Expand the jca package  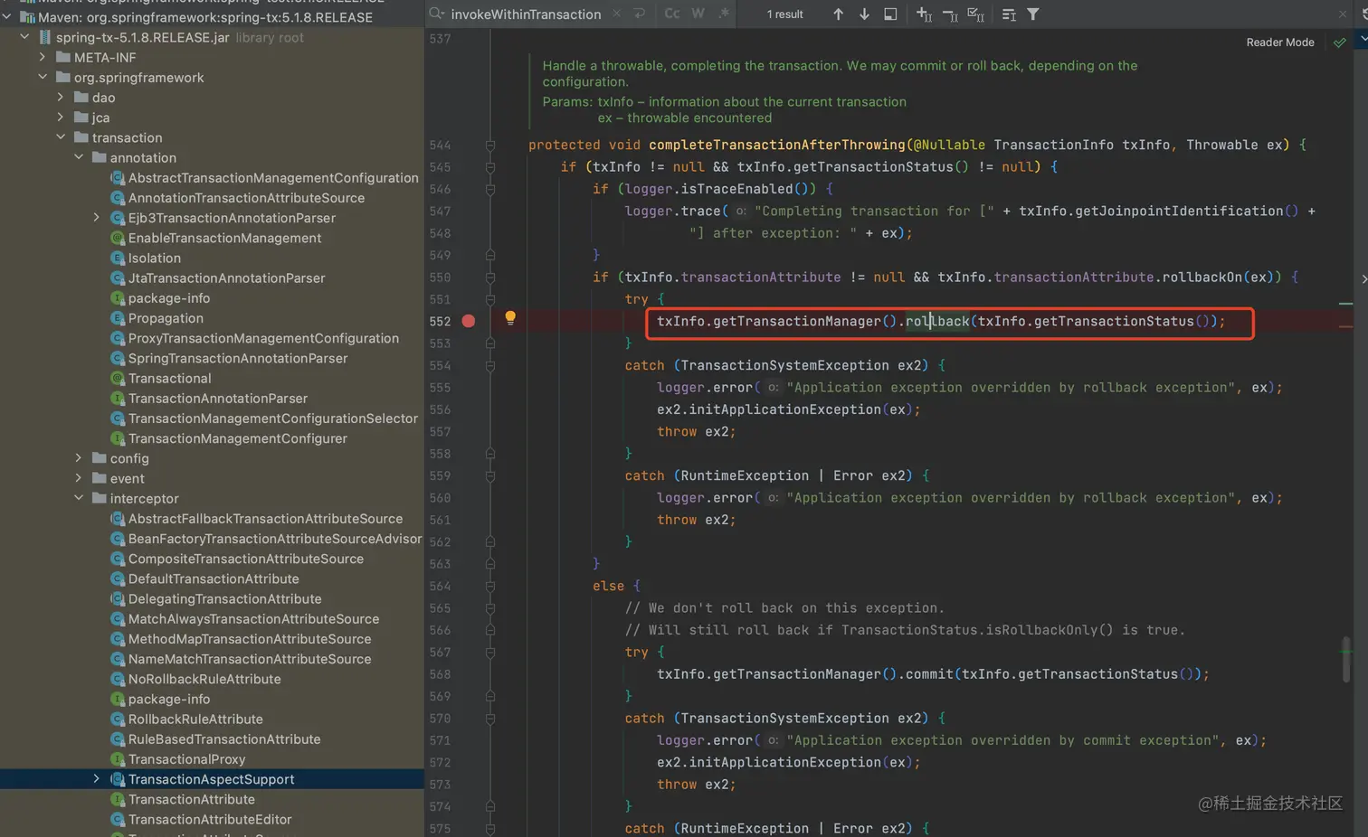point(61,118)
